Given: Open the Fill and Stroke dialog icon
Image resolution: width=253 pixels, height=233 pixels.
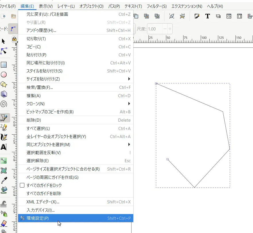Looking at the screenshot, I should [197, 16].
